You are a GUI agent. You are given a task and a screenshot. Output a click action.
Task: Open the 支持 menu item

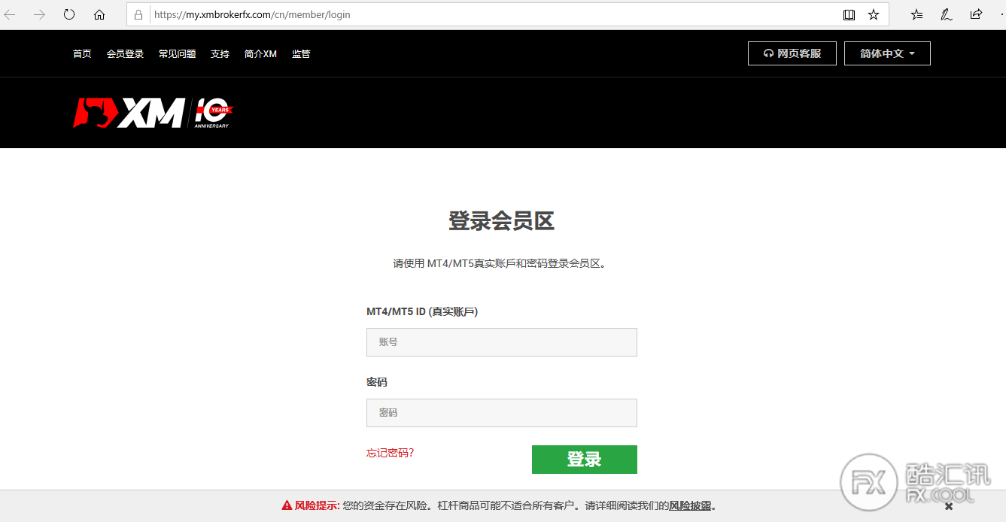pos(220,54)
